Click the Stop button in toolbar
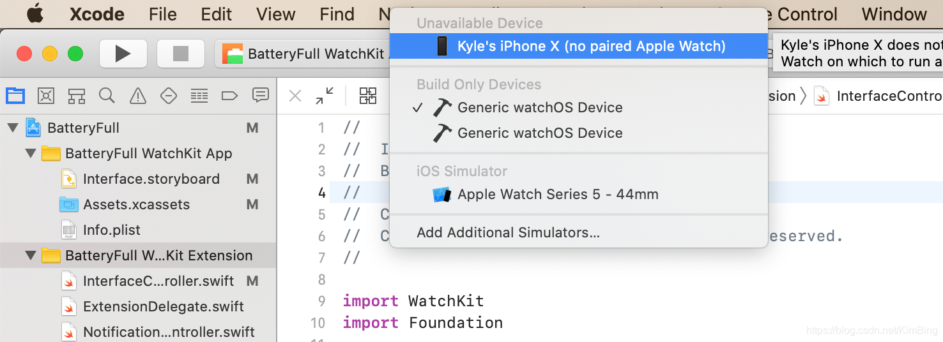The width and height of the screenshot is (943, 342). pyautogui.click(x=181, y=54)
